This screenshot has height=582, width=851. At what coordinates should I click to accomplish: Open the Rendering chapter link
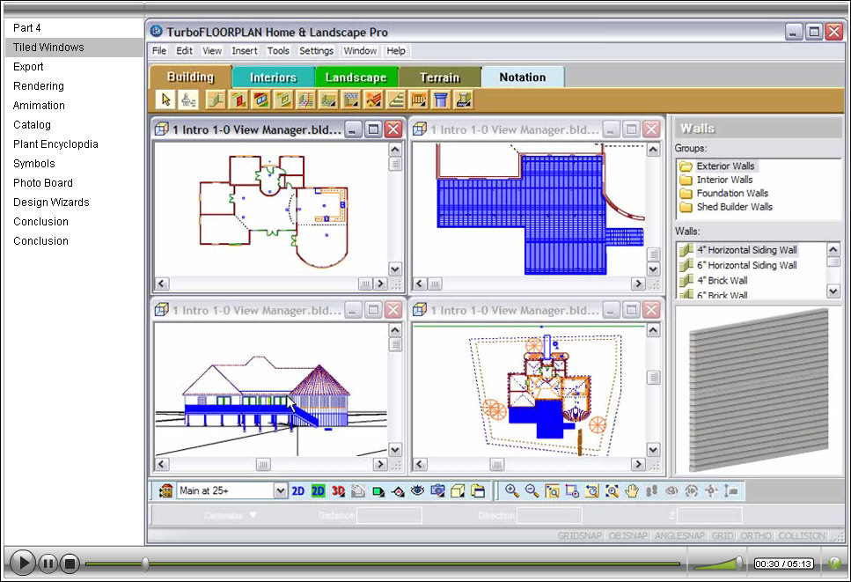point(39,85)
